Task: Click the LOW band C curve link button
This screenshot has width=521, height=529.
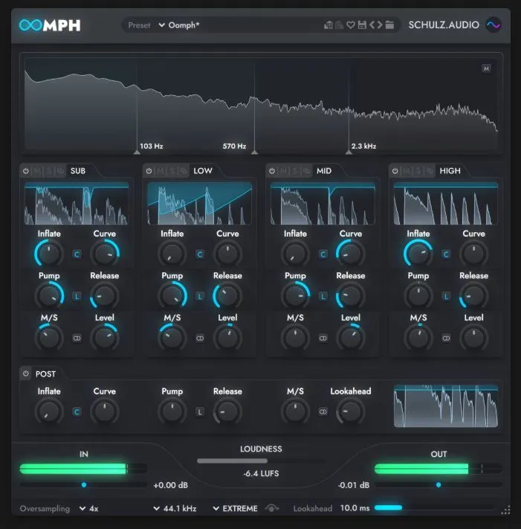Action: 200,254
